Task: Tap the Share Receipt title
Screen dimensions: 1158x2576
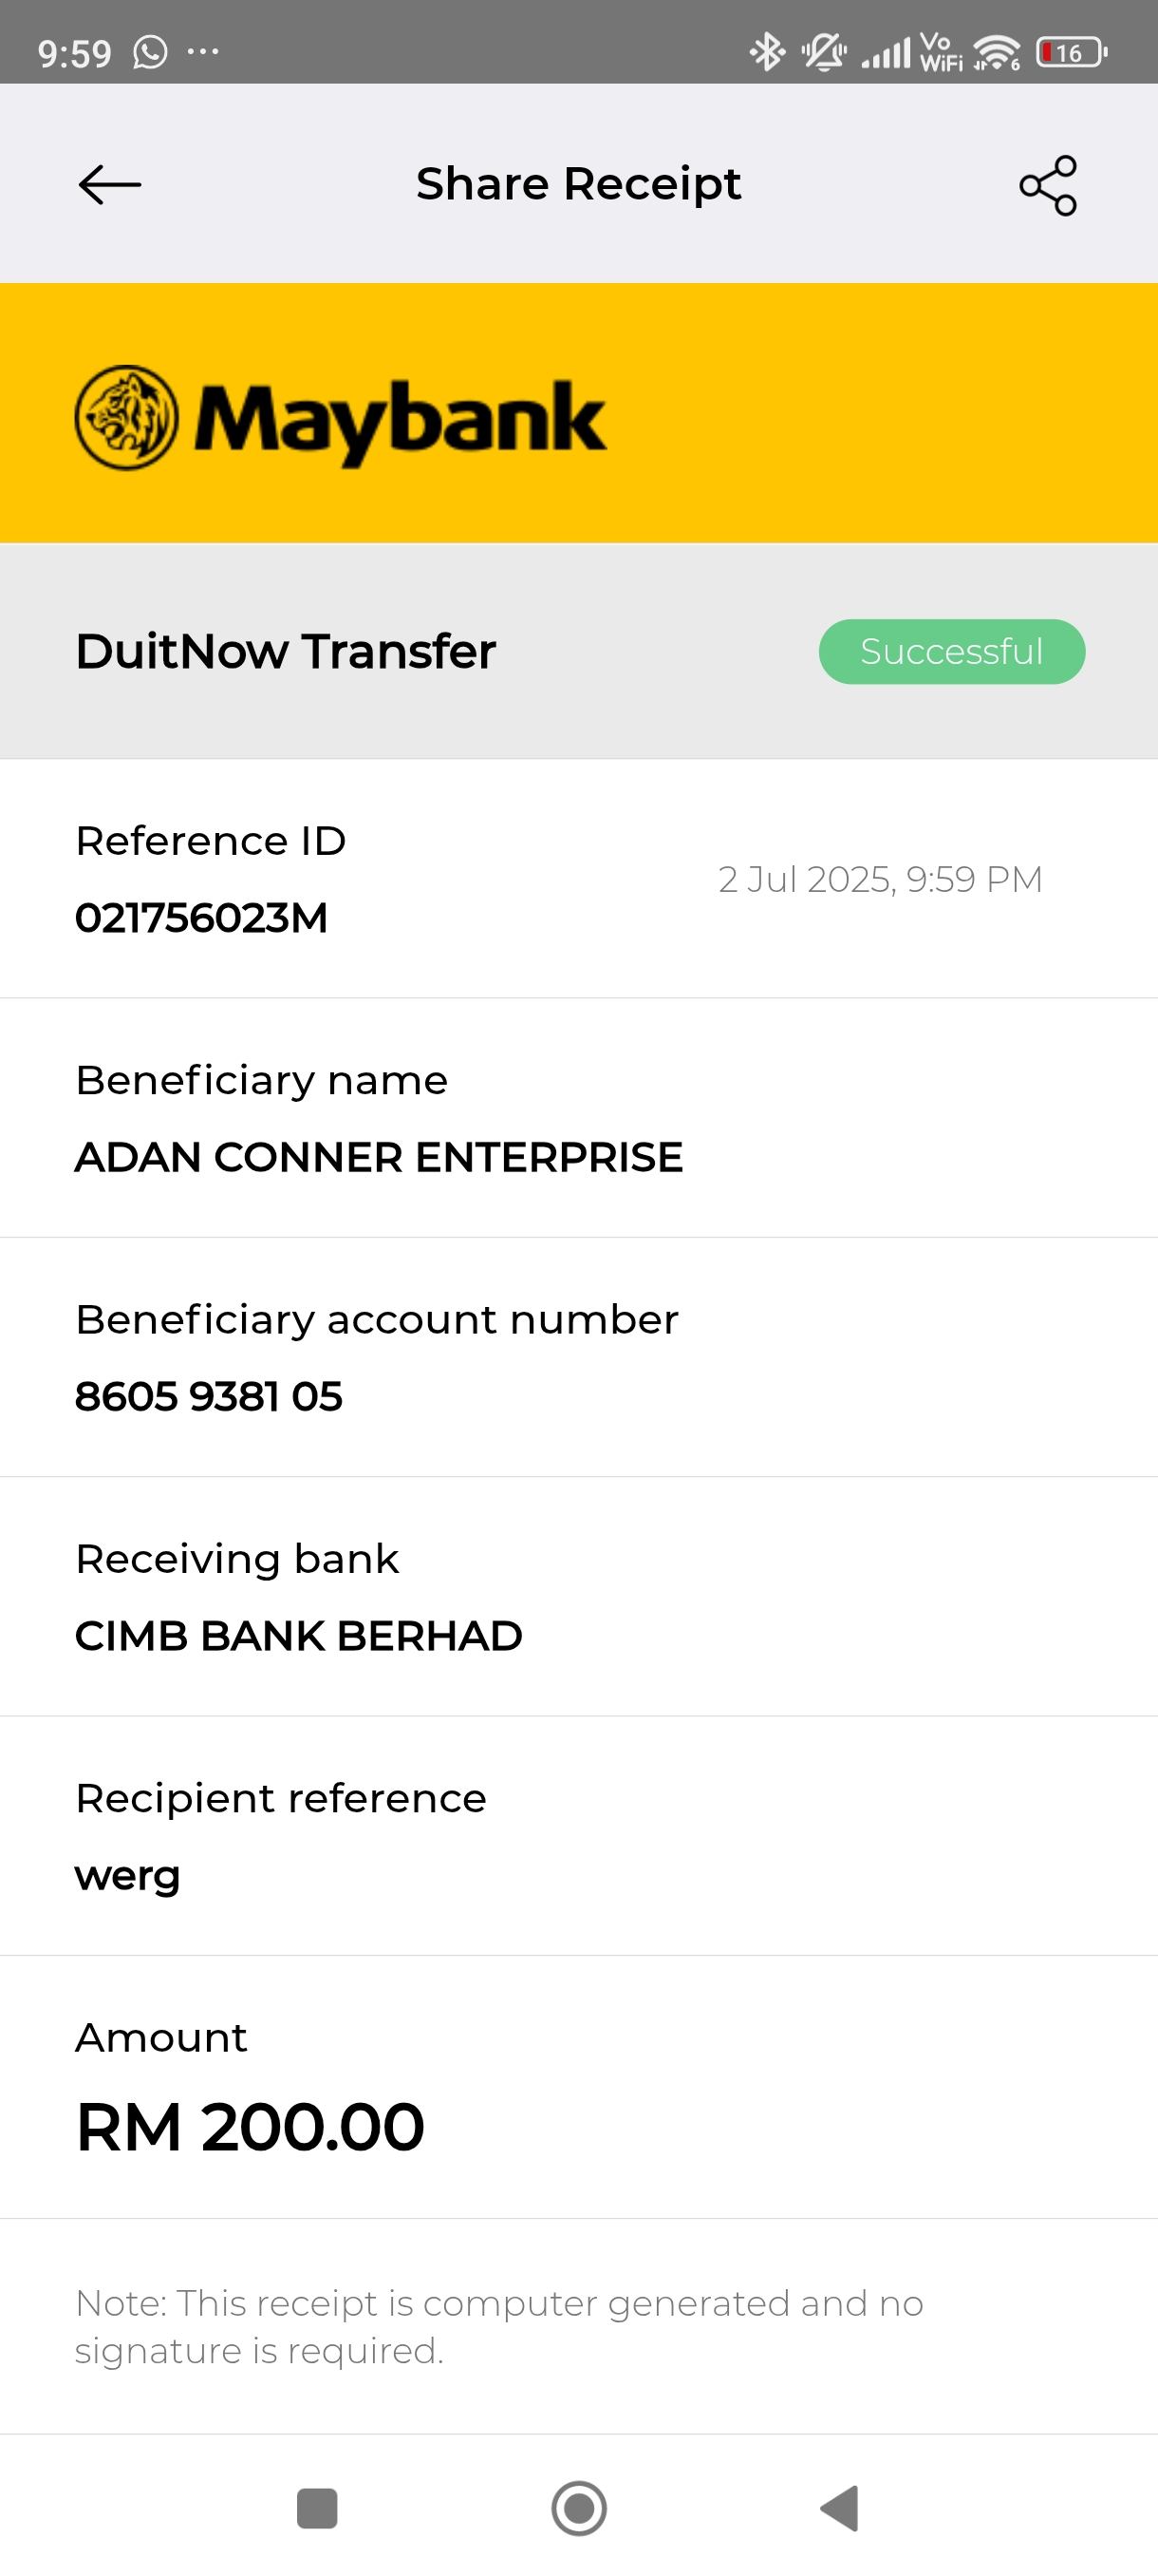Action: 578,185
